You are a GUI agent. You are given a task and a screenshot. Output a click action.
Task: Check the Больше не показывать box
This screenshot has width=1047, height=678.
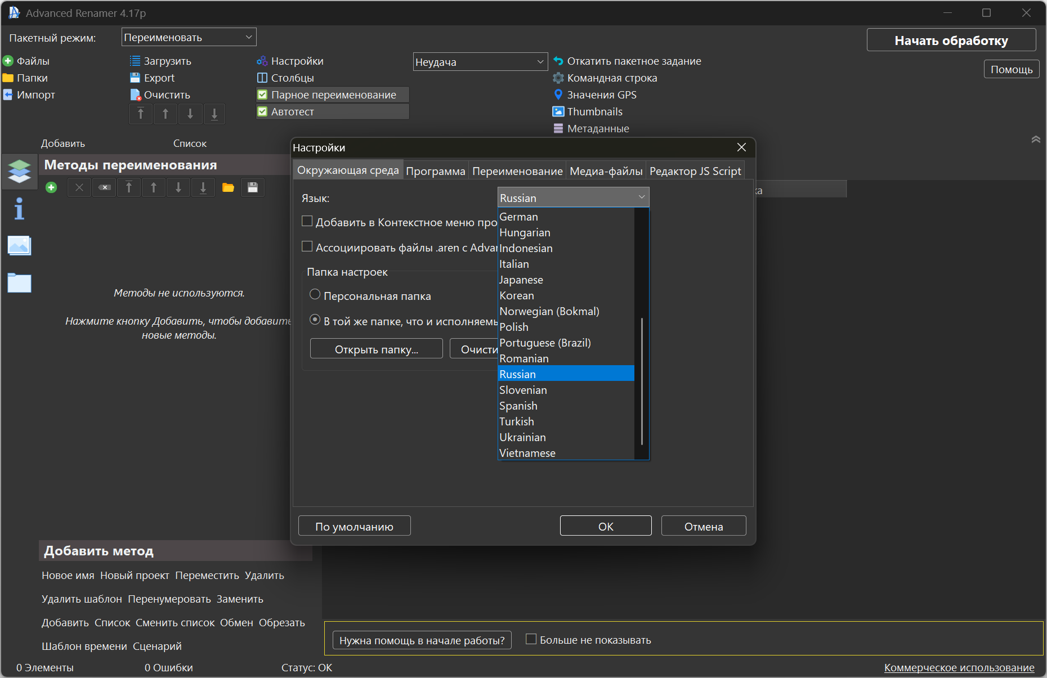[x=531, y=639]
